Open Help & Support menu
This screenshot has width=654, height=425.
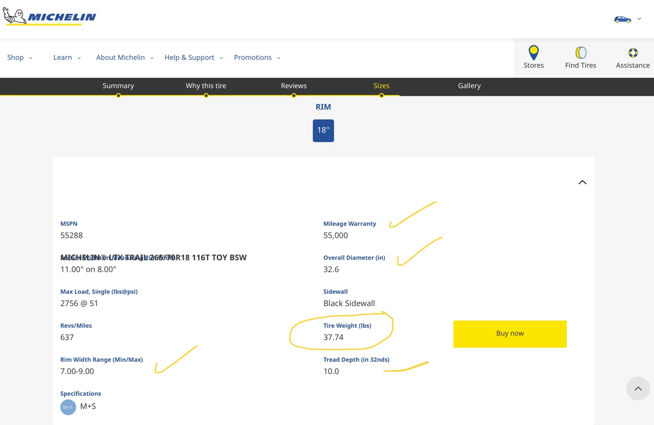click(x=193, y=58)
